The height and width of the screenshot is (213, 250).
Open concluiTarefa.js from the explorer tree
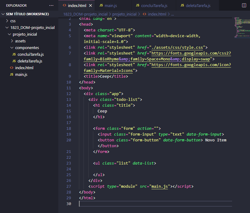31,54
